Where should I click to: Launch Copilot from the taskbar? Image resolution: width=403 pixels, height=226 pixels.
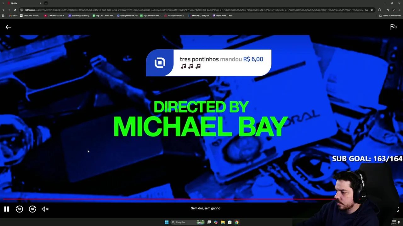[x=216, y=222]
